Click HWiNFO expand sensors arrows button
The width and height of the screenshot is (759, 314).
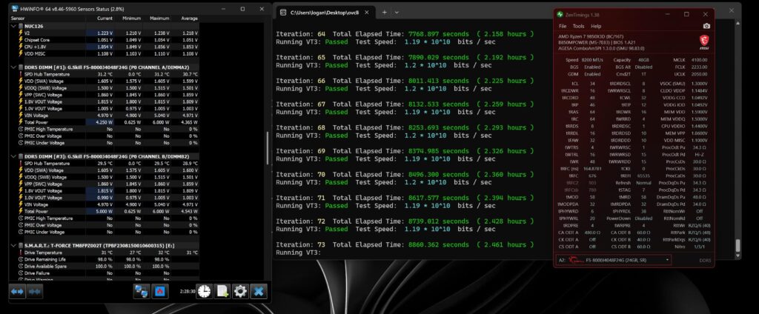point(17,291)
